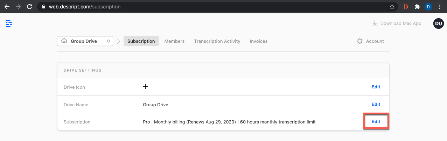This screenshot has width=447, height=141.
Task: Switch to the Members tab
Action: (x=174, y=41)
